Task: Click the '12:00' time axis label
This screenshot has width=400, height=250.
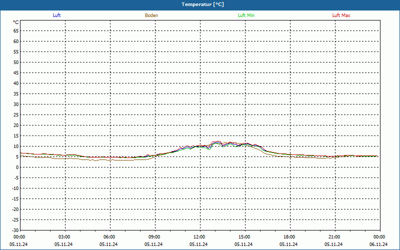Action: coord(199,237)
